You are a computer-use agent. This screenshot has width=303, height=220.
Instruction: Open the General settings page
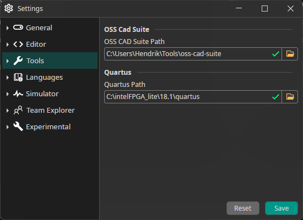pos(50,28)
